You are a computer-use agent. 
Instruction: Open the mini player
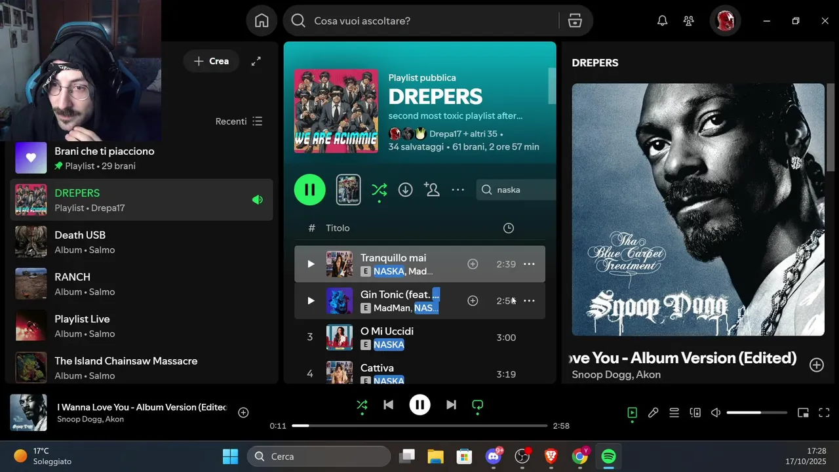(803, 412)
